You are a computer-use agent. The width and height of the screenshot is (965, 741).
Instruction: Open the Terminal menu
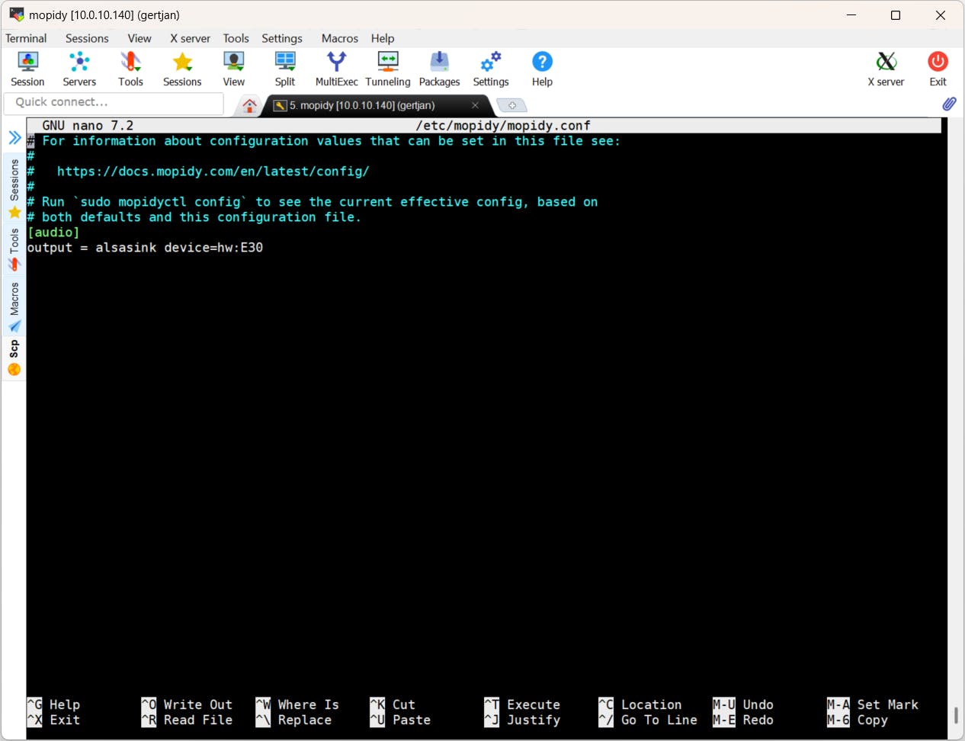point(26,38)
